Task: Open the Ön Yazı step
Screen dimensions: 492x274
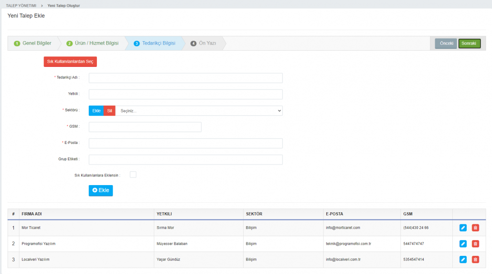Action: click(x=203, y=44)
